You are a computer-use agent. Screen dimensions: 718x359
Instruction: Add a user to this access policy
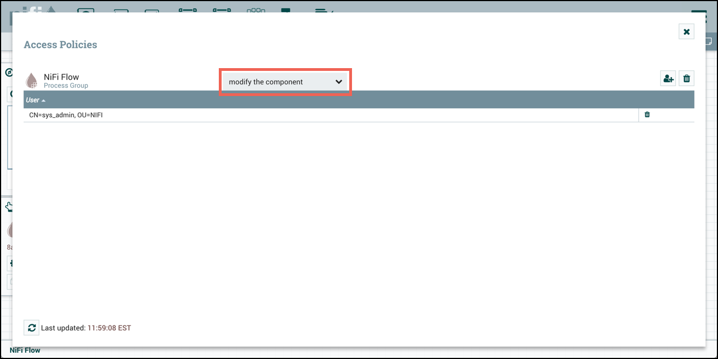pyautogui.click(x=668, y=78)
